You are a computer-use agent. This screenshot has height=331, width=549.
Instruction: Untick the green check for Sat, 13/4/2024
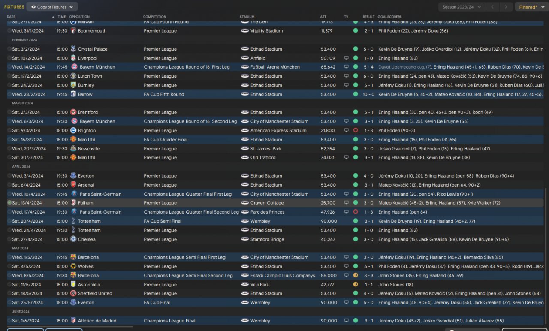pyautogui.click(x=9, y=203)
